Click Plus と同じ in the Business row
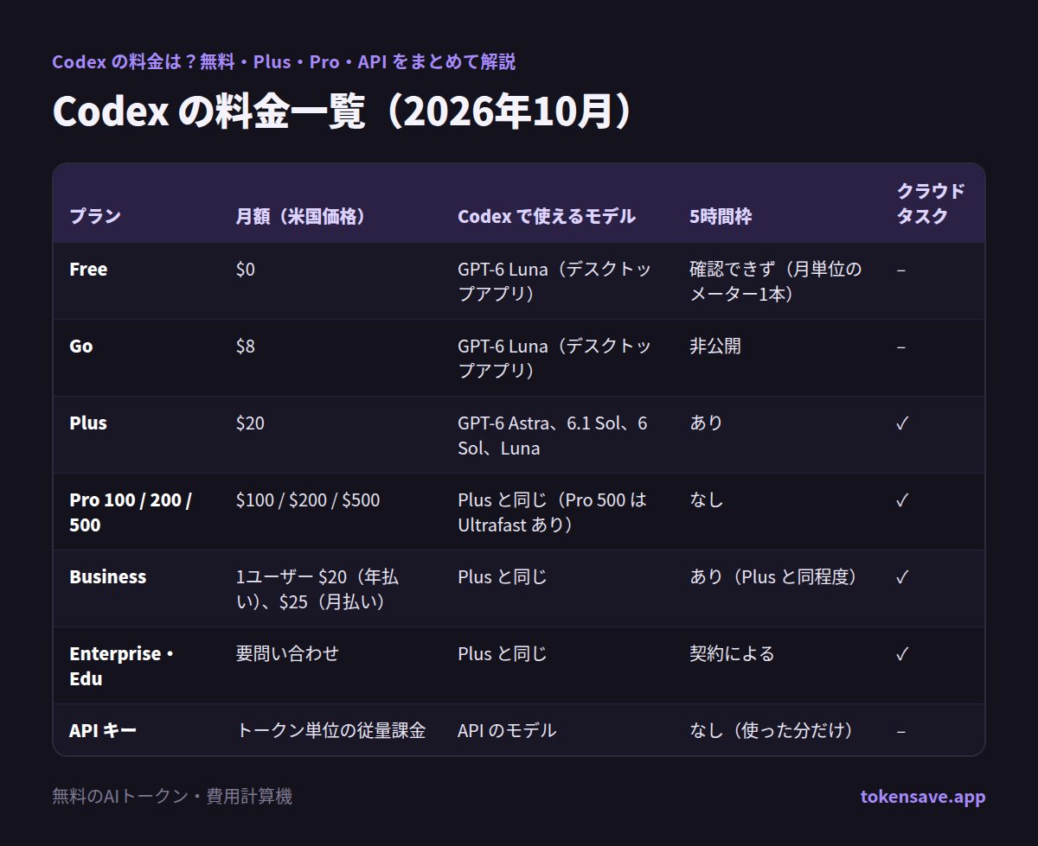 [x=503, y=577]
